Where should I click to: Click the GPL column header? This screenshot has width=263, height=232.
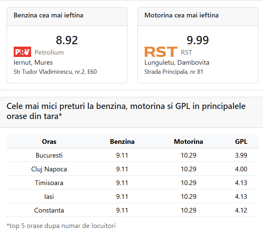tap(241, 141)
